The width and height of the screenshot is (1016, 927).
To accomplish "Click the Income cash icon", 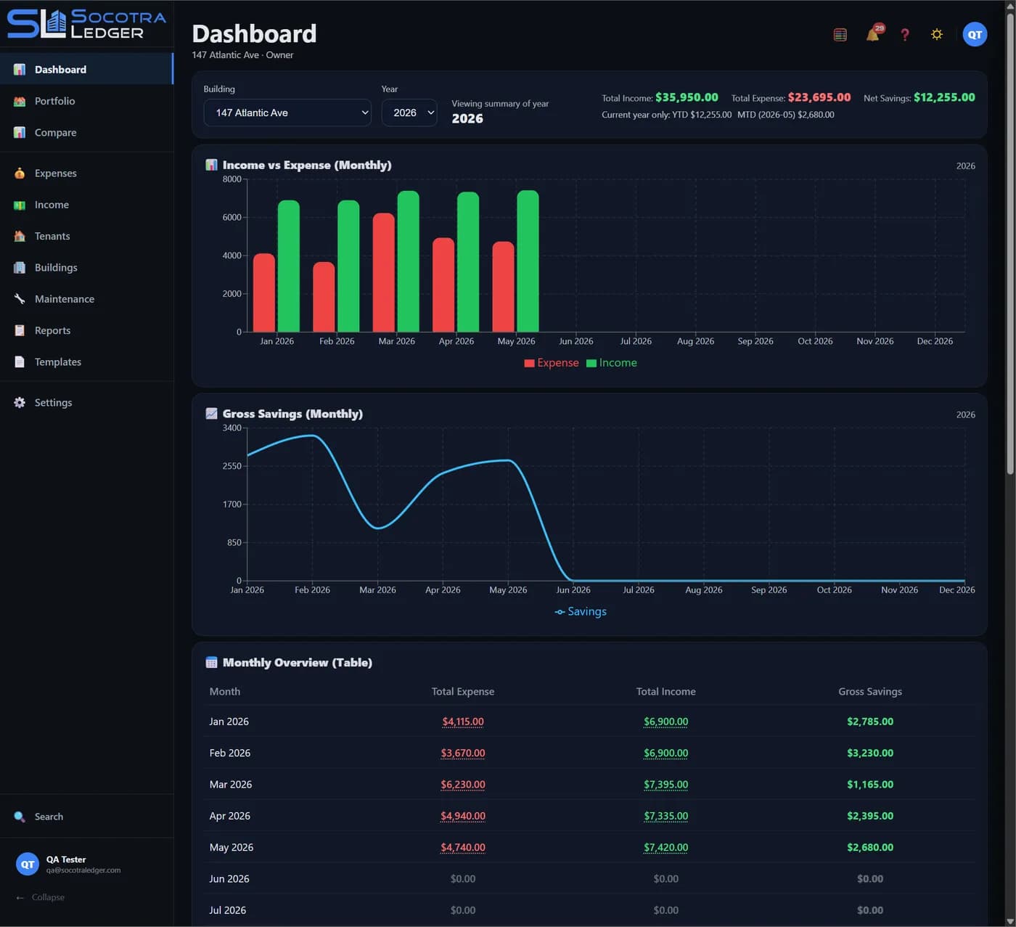I will [20, 205].
